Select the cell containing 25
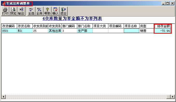Image resolution: width=176 pixels, height=102 pixels. click(40, 31)
